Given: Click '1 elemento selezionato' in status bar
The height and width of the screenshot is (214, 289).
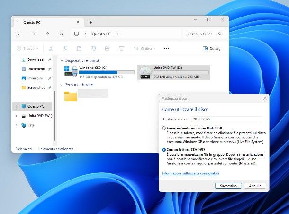Looking at the screenshot, I should pyautogui.click(x=55, y=149).
